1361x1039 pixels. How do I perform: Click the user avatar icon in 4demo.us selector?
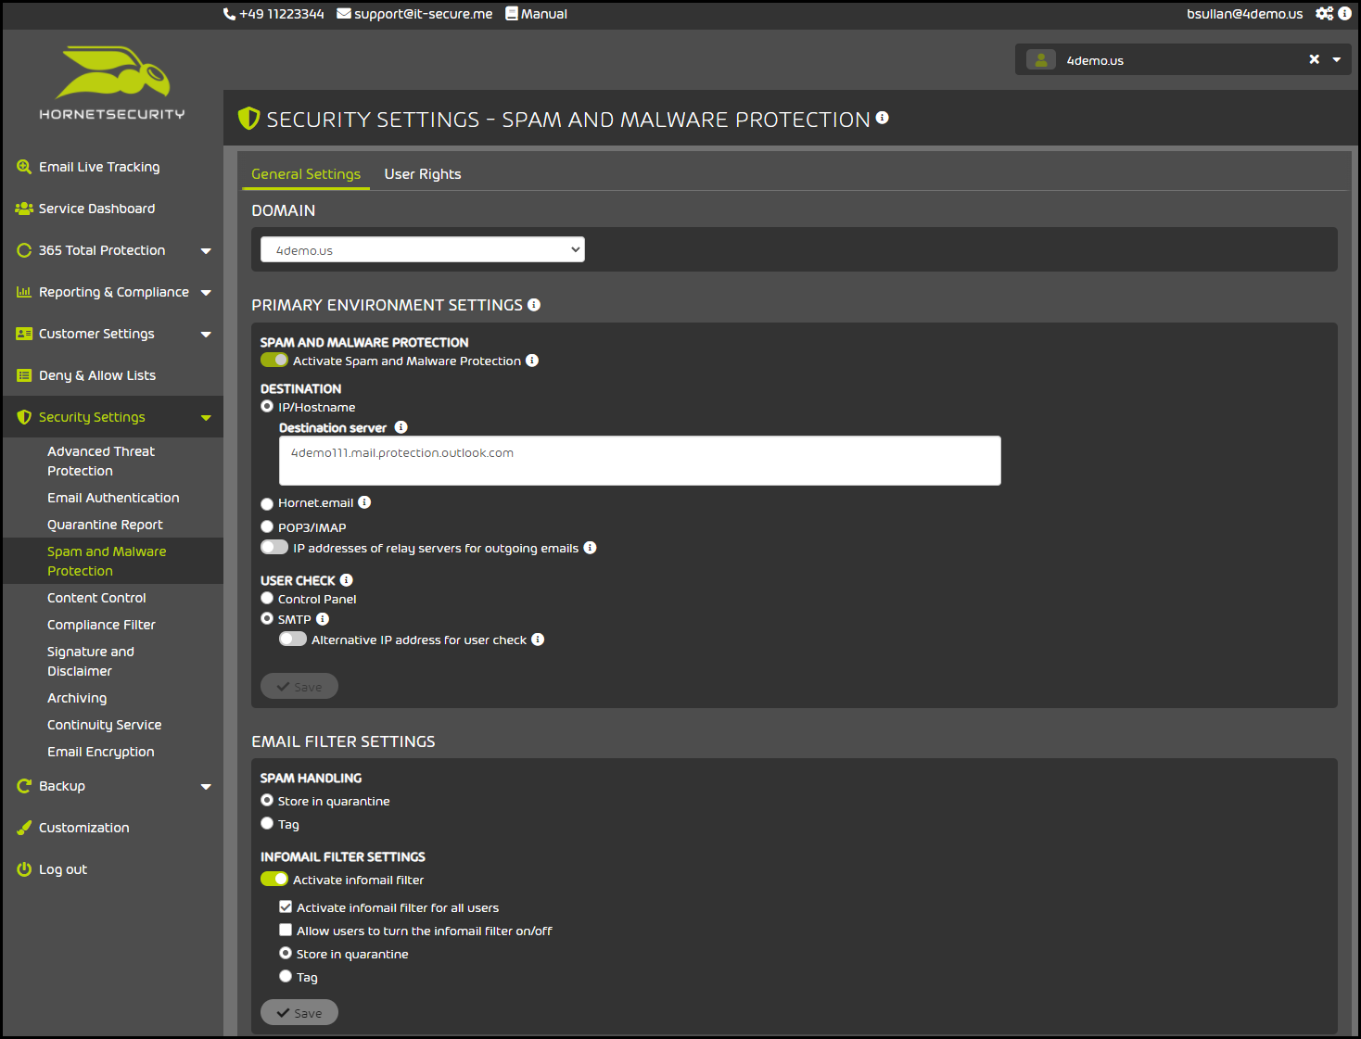tap(1041, 60)
